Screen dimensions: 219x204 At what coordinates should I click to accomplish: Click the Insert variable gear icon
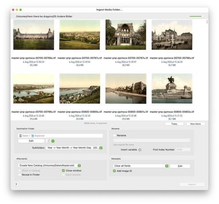pos(140,150)
